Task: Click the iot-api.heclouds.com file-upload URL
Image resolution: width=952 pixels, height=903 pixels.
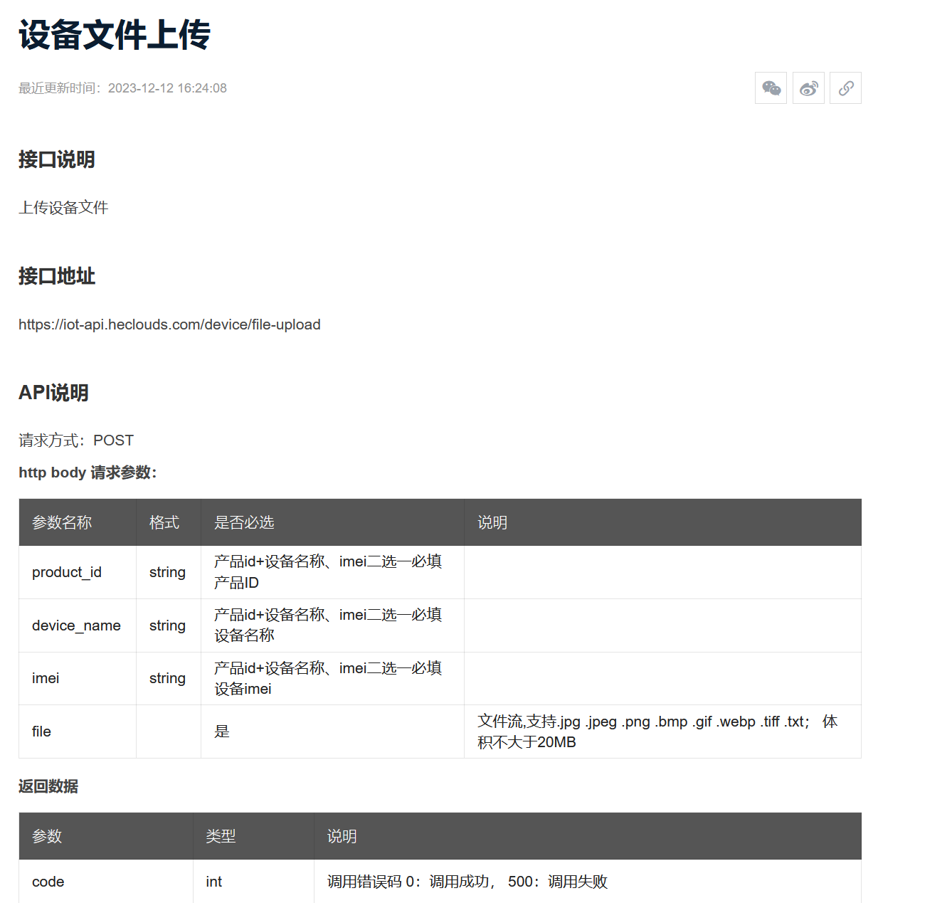Action: [169, 324]
